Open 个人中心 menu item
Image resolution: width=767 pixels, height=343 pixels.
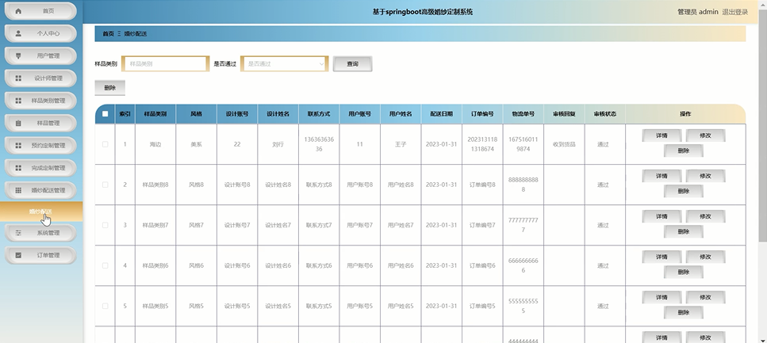pyautogui.click(x=40, y=33)
